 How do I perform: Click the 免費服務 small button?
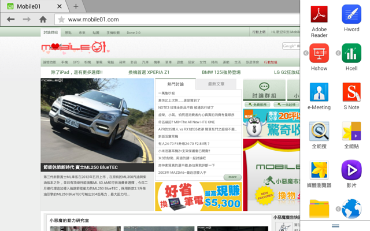257,105
